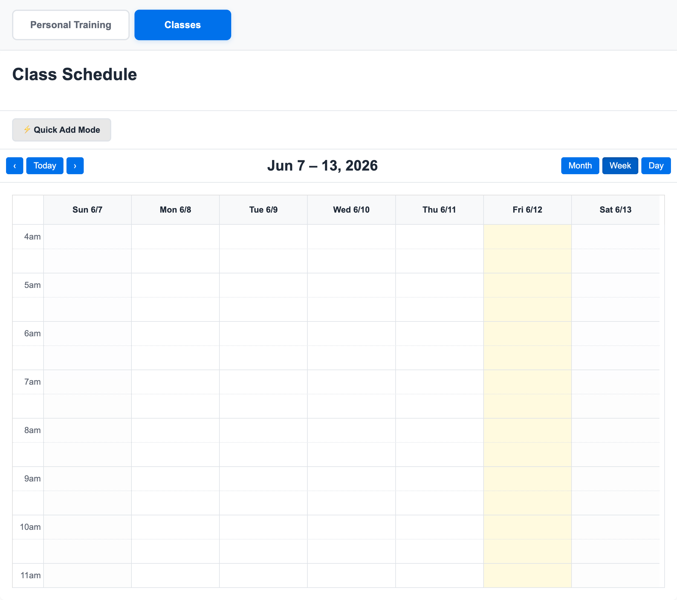
Task: Jump to Today in the calendar
Action: pyautogui.click(x=45, y=165)
